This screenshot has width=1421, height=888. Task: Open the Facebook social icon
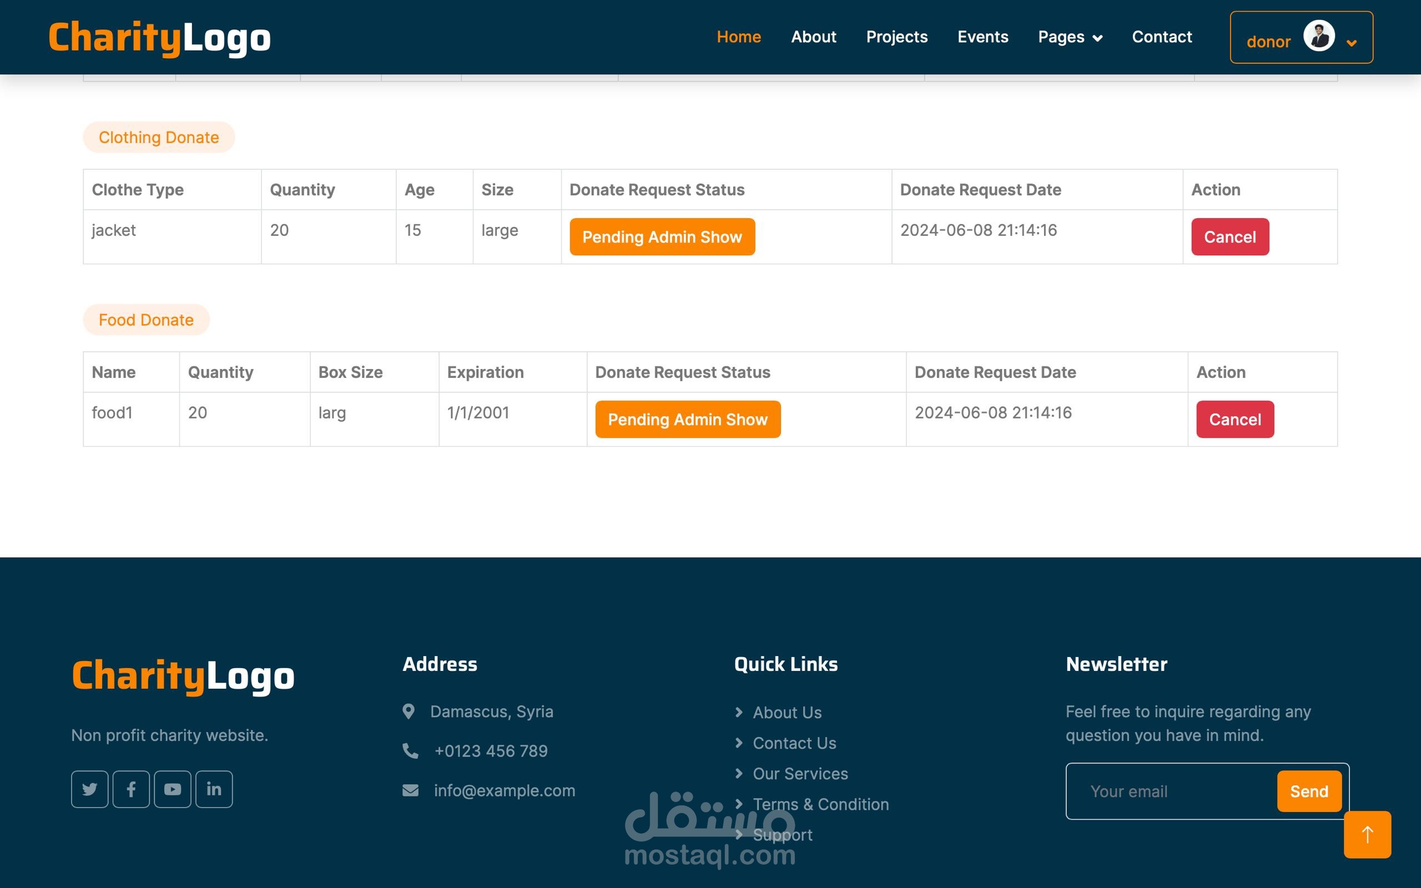point(131,789)
